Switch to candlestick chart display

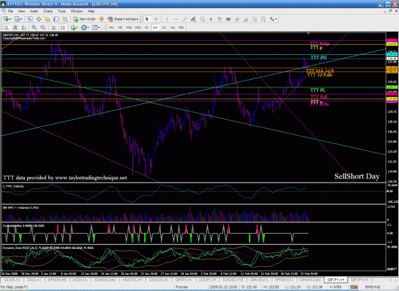tap(15, 27)
